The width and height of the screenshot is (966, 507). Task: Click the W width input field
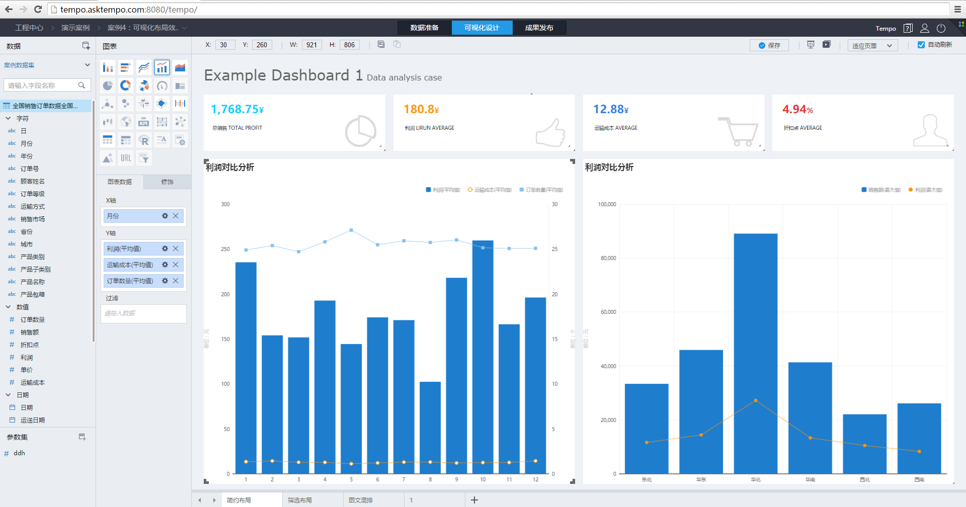[x=312, y=45]
